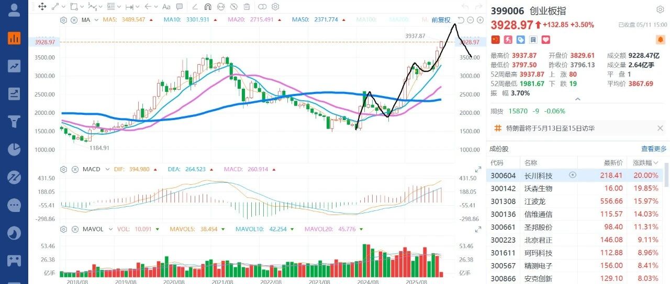Open drawing toolbar settings gear
The height and width of the screenshot is (284, 670).
275,7
